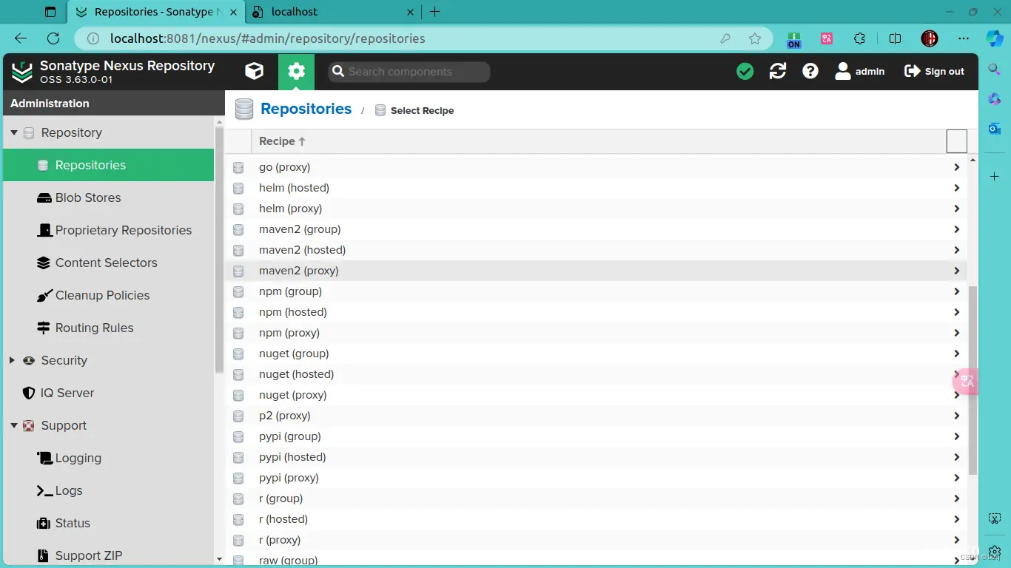Select the npm (proxy) recipe

(x=596, y=333)
